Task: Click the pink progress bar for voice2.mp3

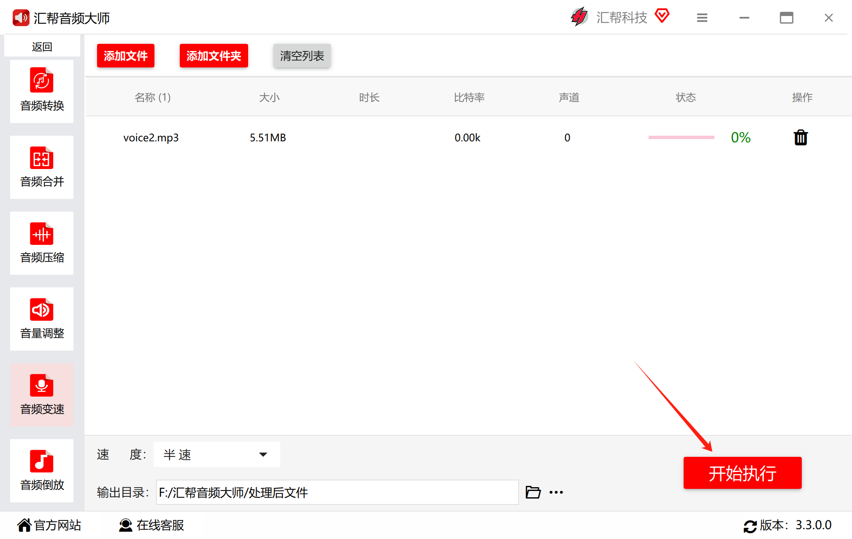Action: 681,137
